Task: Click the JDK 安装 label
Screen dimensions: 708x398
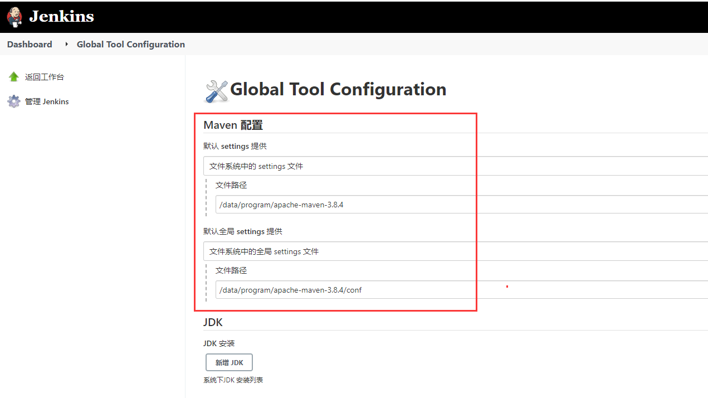Action: tap(219, 343)
